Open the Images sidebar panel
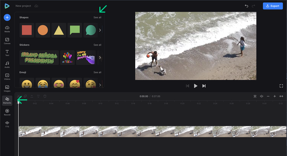The height and width of the screenshot is (156, 287). 7,89
